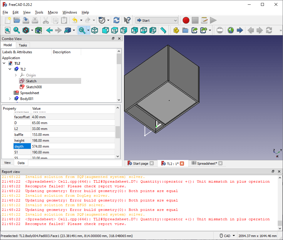
Task: Create a new document icon
Action: tap(8, 20)
